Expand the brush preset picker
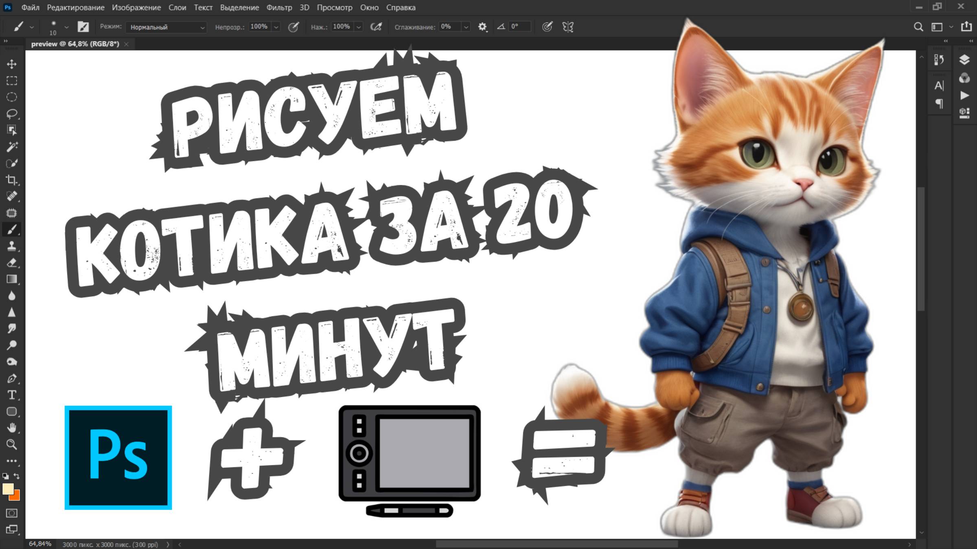 tap(66, 27)
